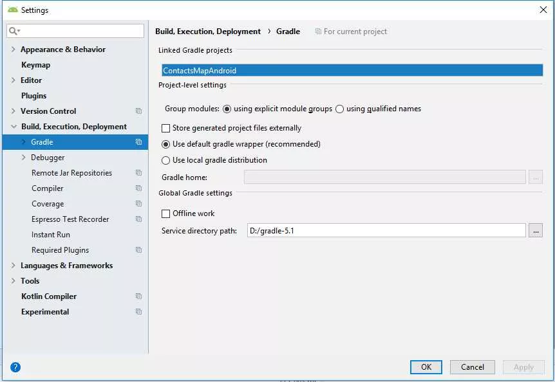555x382 pixels.
Task: Expand the Debugger subsection arrow
Action: point(23,158)
